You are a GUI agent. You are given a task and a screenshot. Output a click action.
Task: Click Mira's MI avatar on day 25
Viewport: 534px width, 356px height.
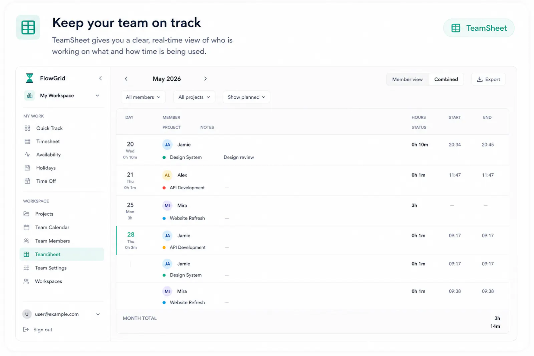click(x=167, y=206)
